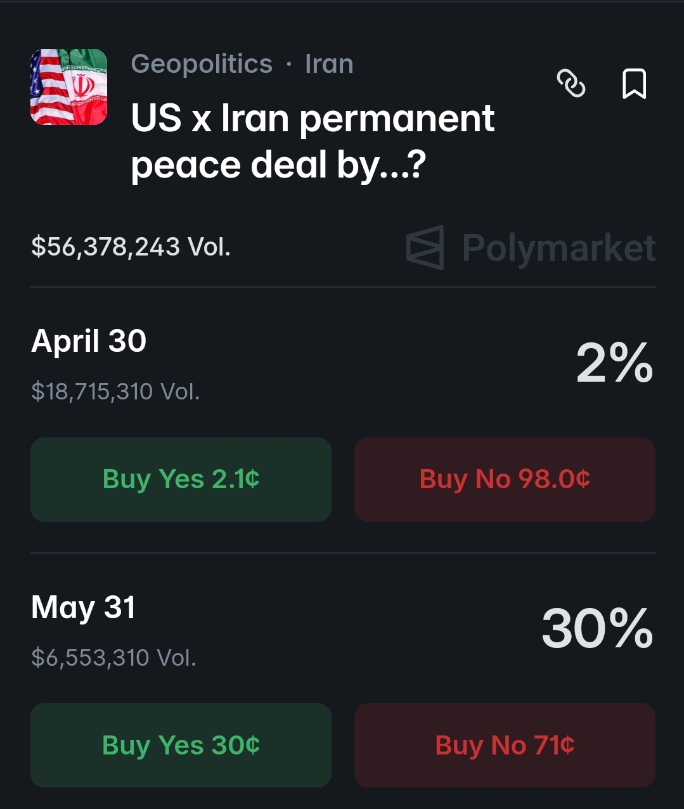This screenshot has width=684, height=809.
Task: Tap the $6,553,310 May 31 volume
Action: pyautogui.click(x=113, y=657)
